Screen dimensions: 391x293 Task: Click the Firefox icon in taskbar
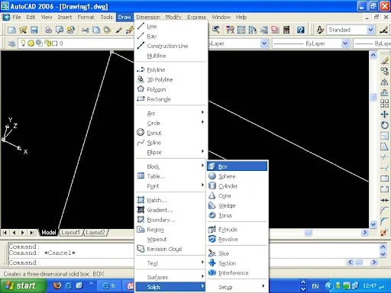pyautogui.click(x=57, y=285)
